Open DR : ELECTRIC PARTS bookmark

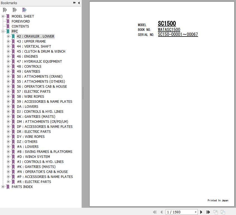point(34,131)
